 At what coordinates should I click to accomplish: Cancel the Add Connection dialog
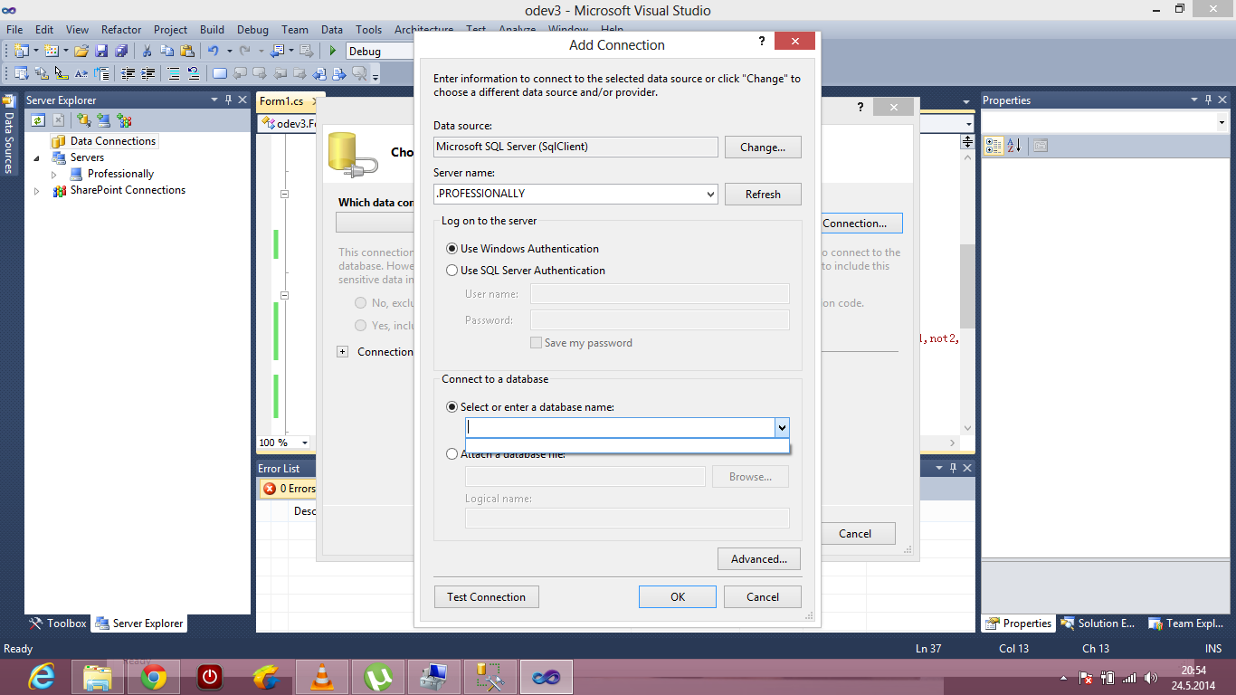coord(763,596)
